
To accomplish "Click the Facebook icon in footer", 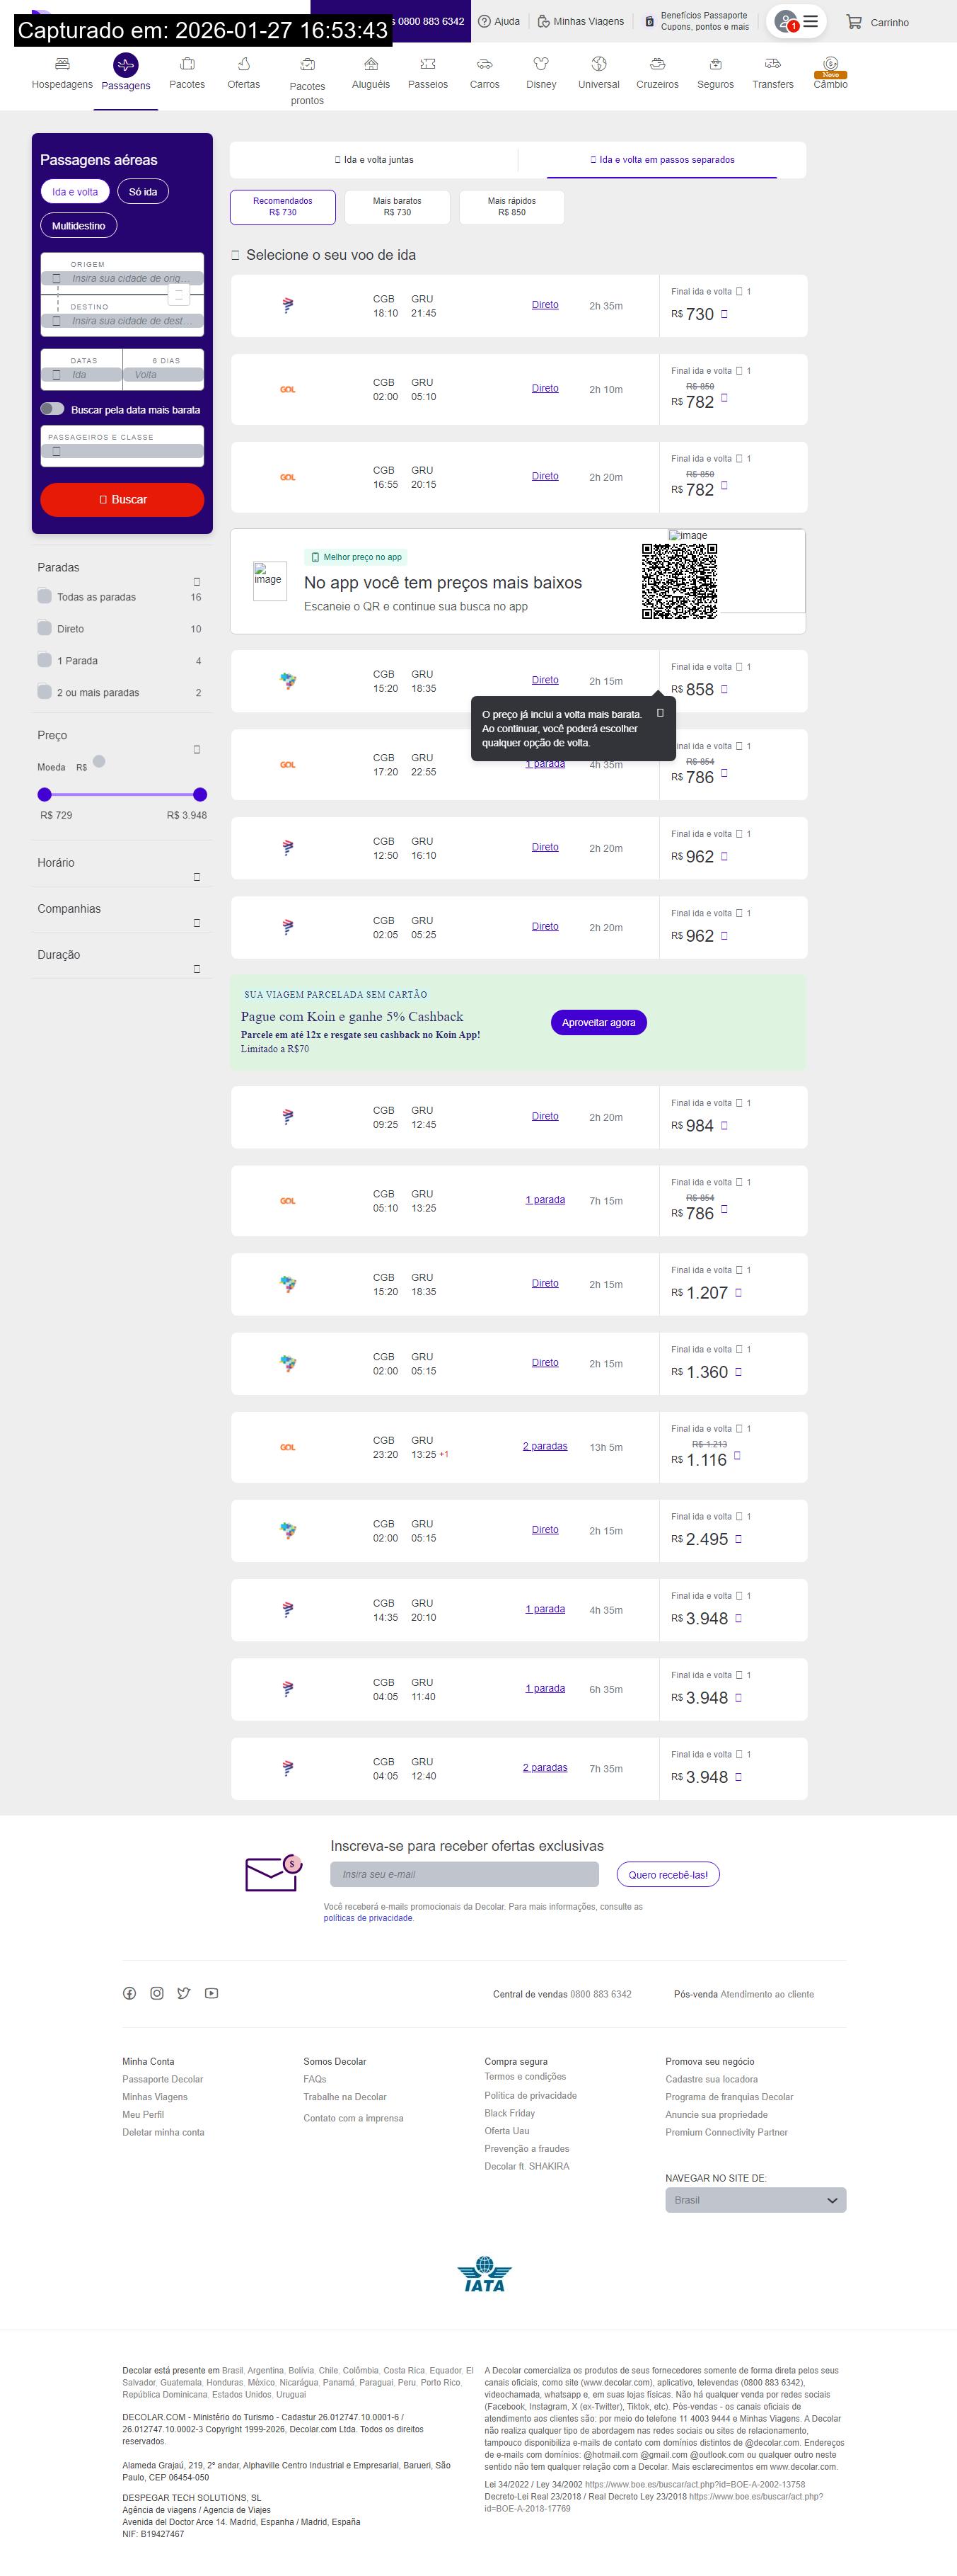I will tap(130, 1993).
